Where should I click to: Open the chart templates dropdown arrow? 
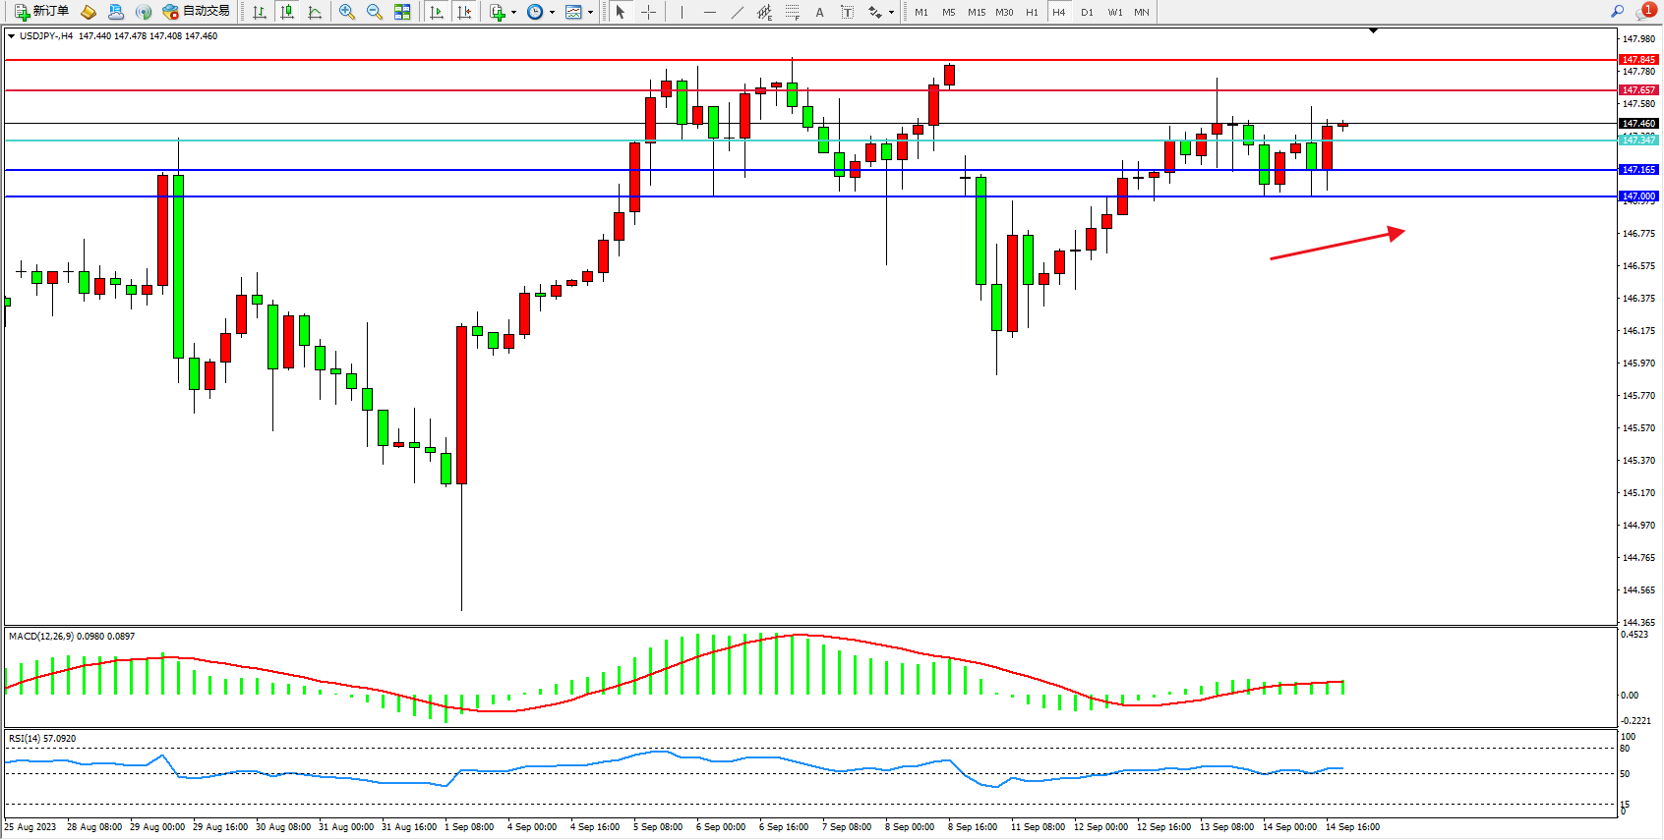tap(590, 13)
